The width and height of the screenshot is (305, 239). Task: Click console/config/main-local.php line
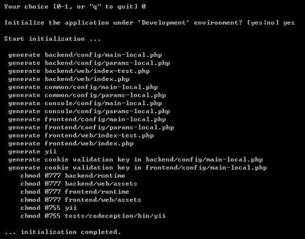(85, 103)
